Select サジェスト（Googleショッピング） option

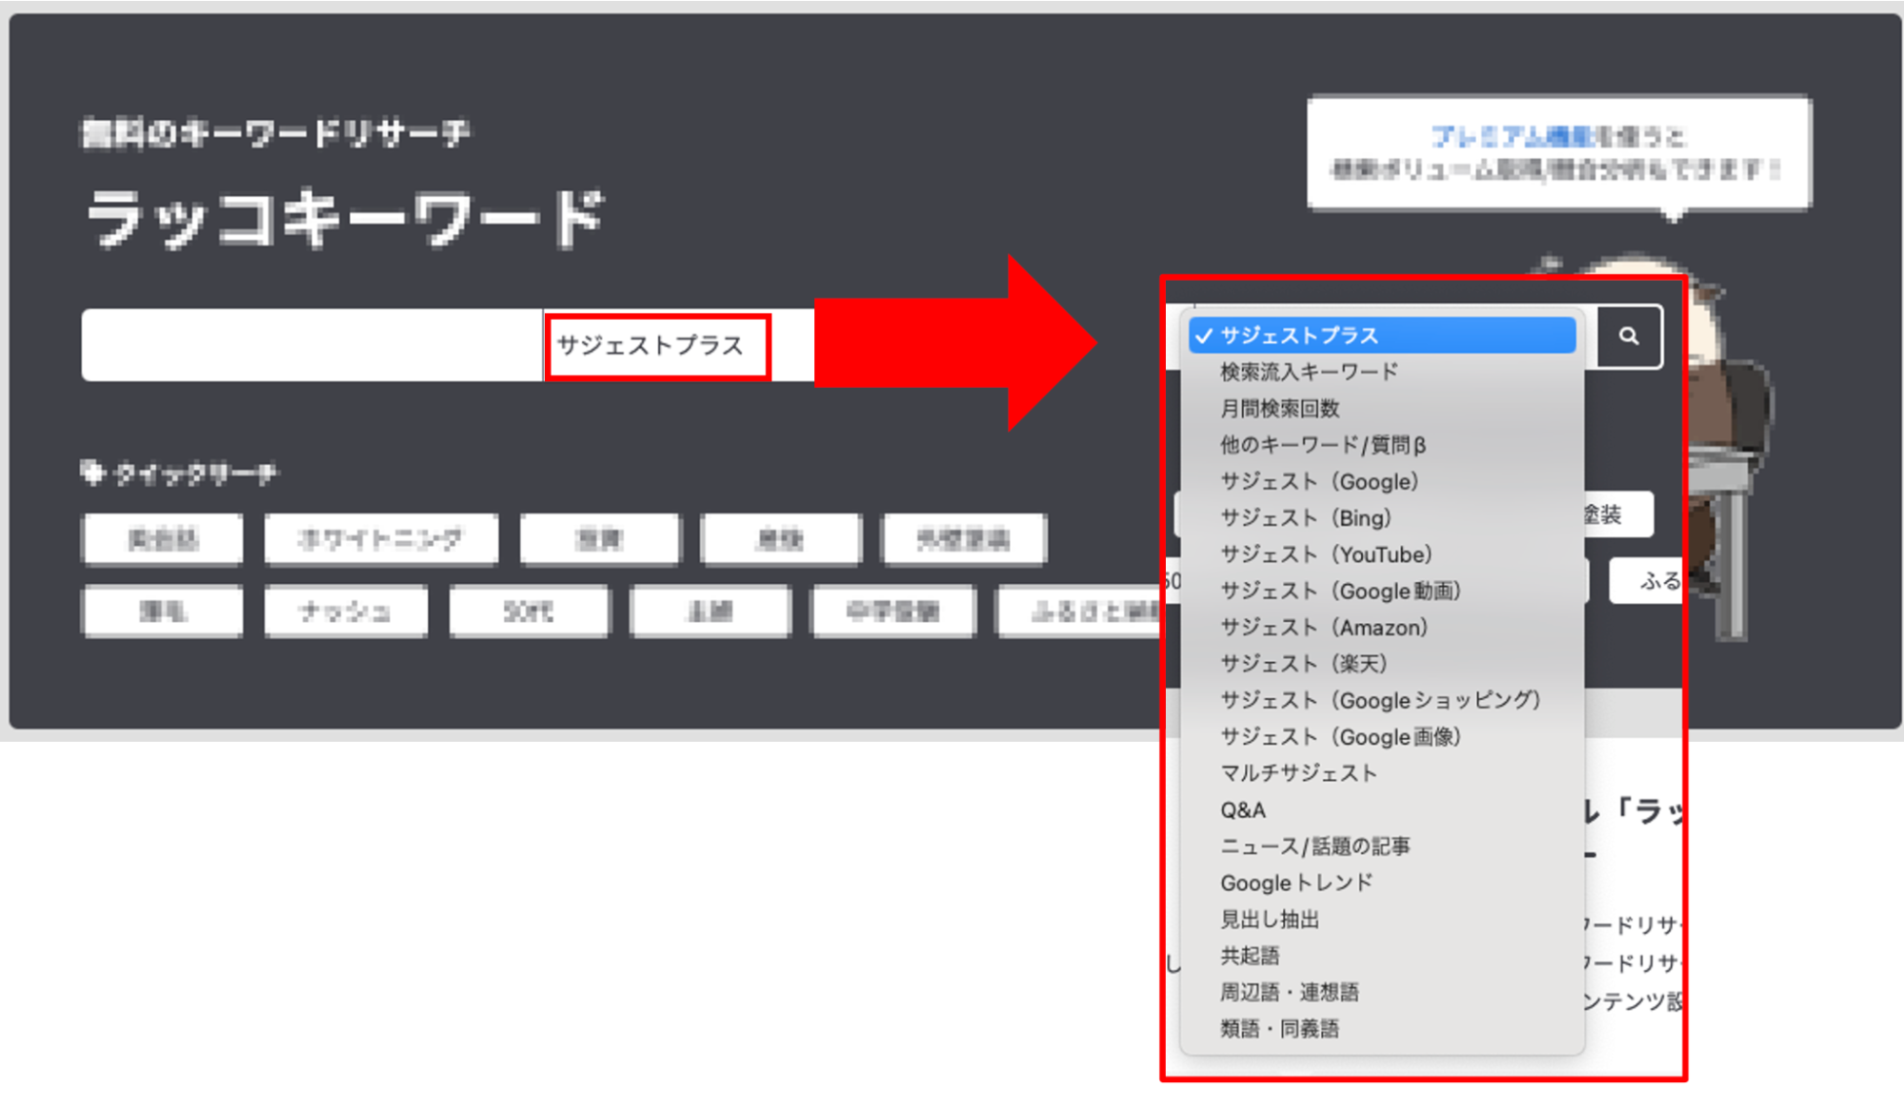click(1382, 700)
